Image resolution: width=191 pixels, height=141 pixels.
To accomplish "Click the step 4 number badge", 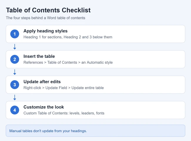I will pyautogui.click(x=15, y=110).
